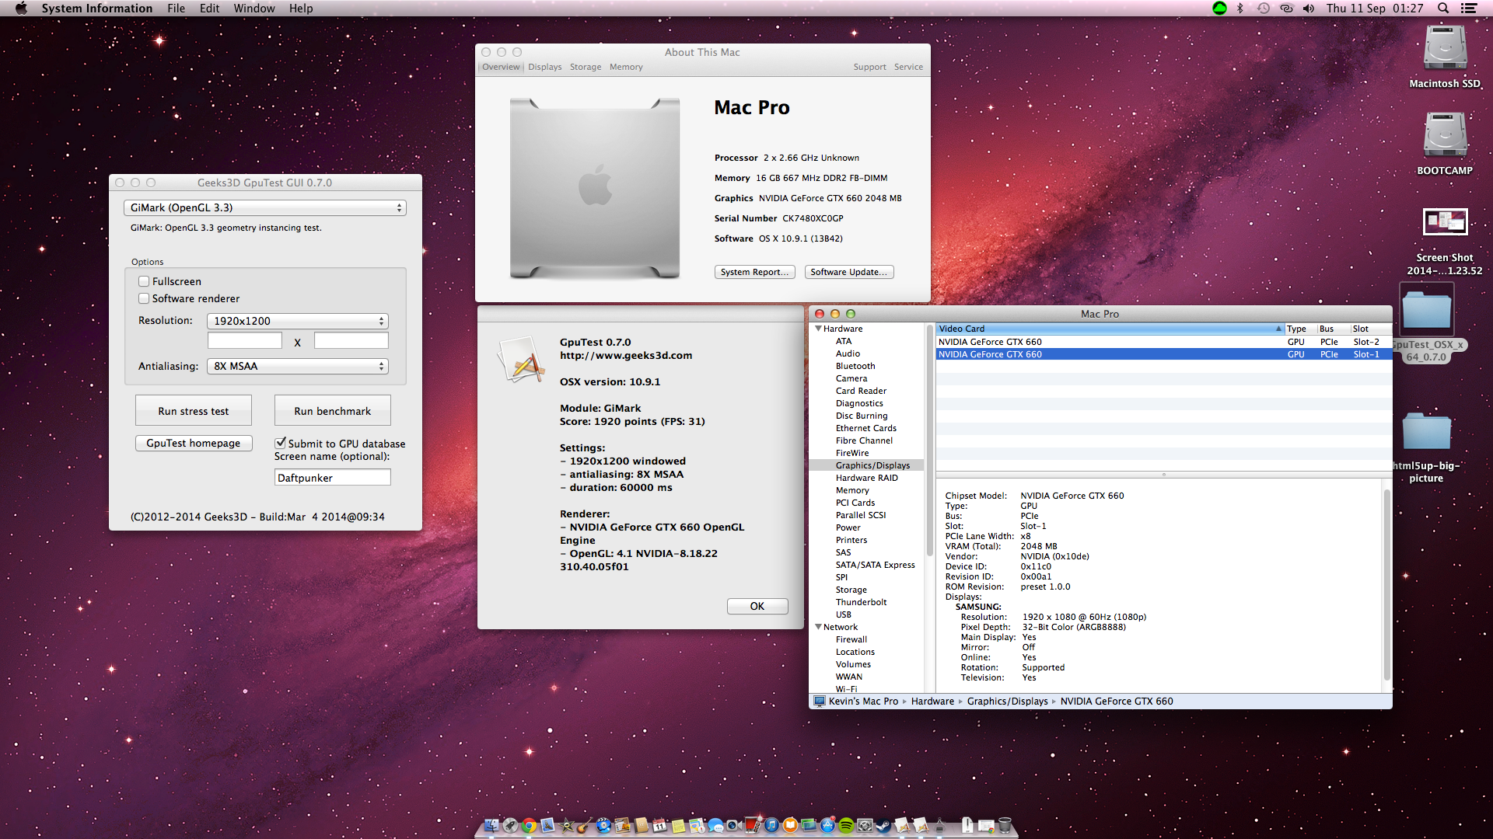Open Photo Booth icon in dock
Viewport: 1493px width, 839px height.
(752, 823)
